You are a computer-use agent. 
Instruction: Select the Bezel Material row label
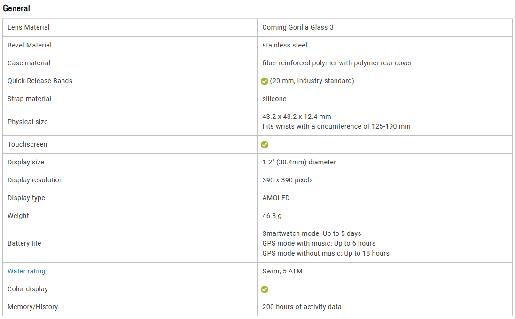pos(30,45)
